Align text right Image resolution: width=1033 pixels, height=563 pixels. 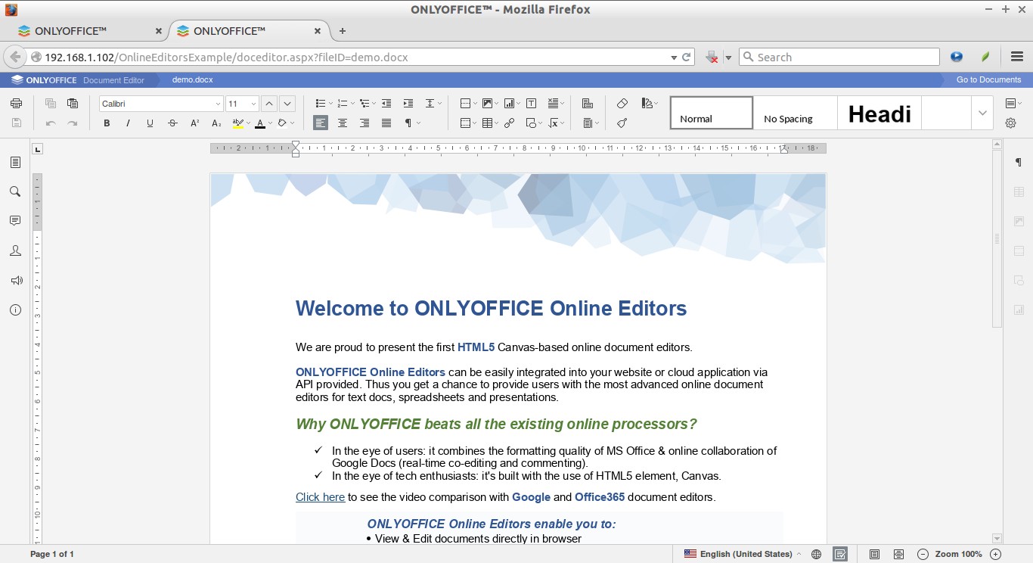click(364, 123)
